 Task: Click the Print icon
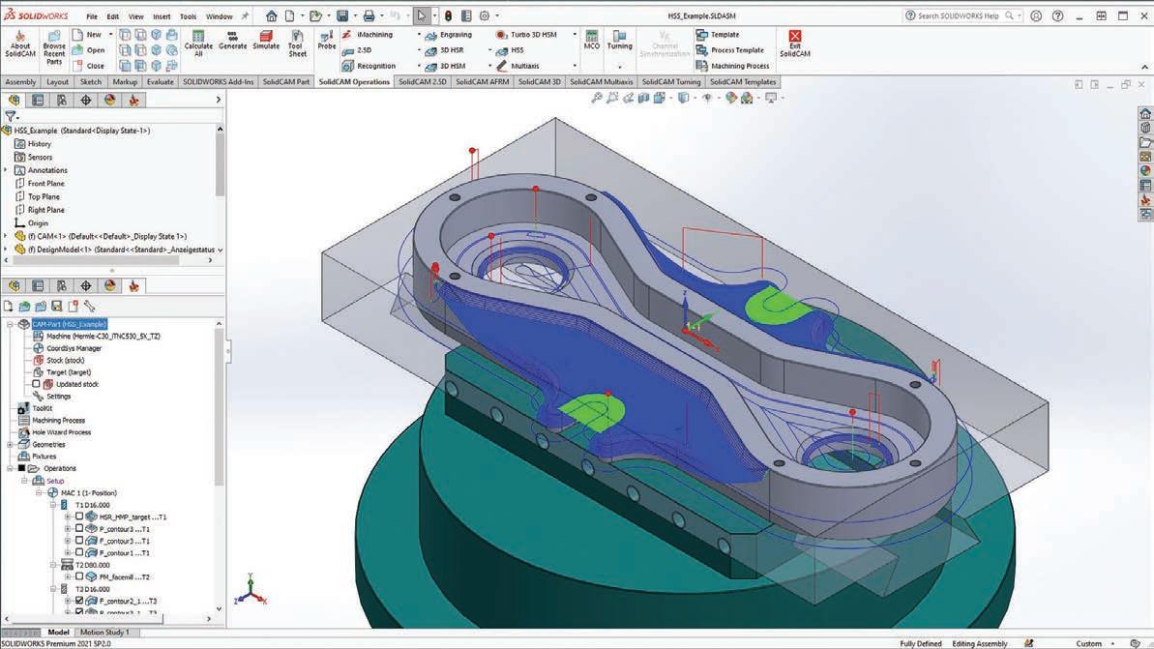tap(369, 15)
